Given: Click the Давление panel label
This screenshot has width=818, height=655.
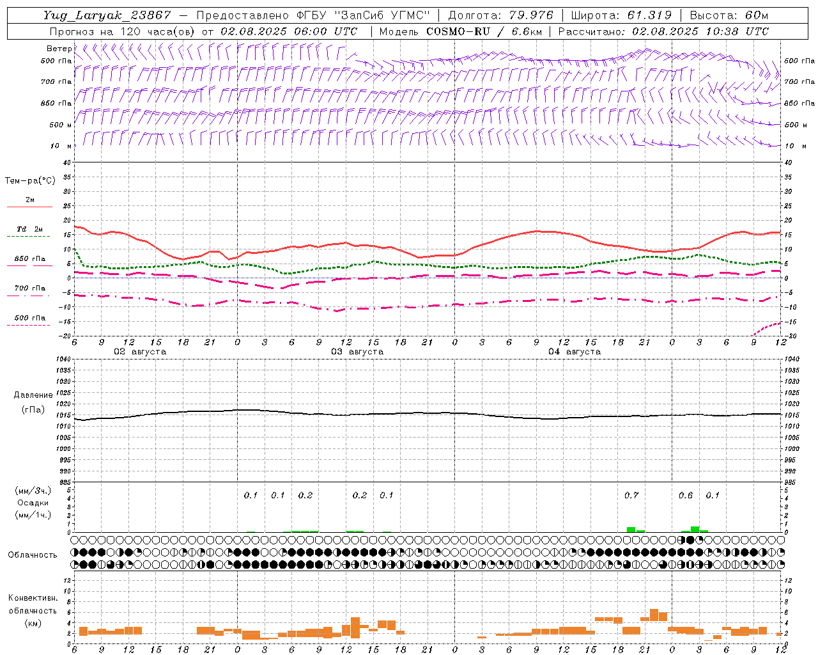Looking at the screenshot, I should 33,395.
